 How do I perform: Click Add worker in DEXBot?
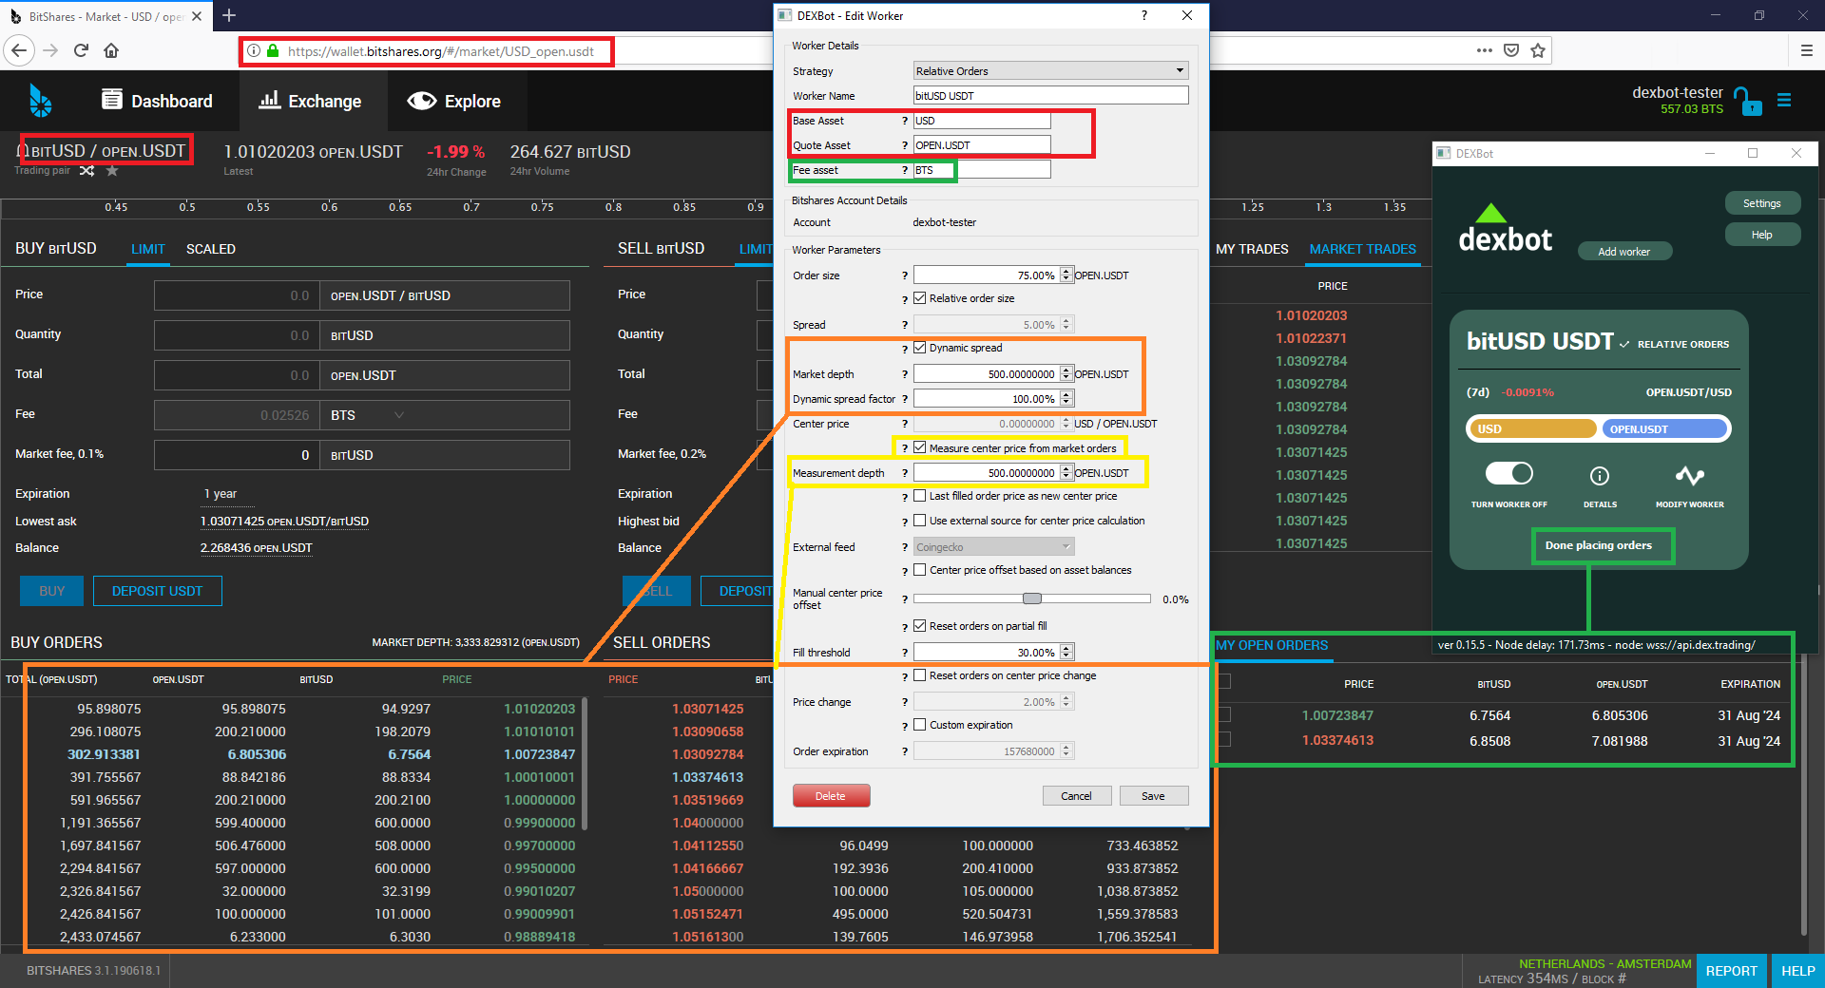pos(1623,252)
